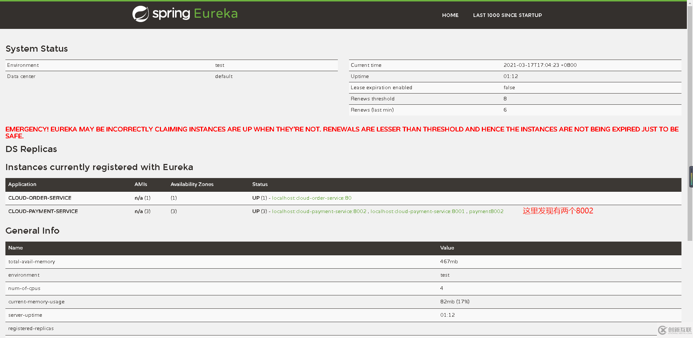Click the Data center label
Image resolution: width=693 pixels, height=338 pixels.
coord(21,76)
